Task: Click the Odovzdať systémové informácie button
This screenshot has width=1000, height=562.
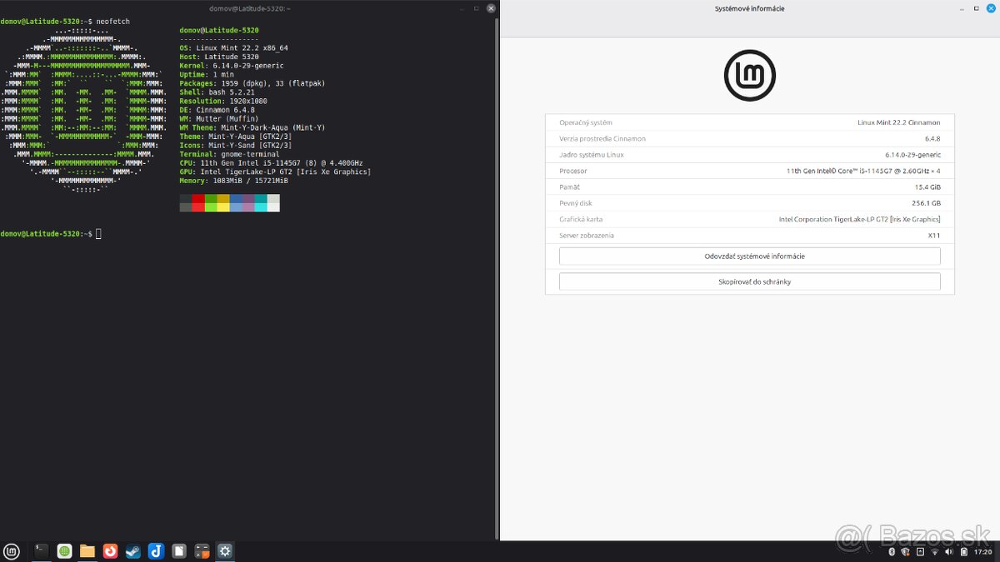Action: pos(749,256)
